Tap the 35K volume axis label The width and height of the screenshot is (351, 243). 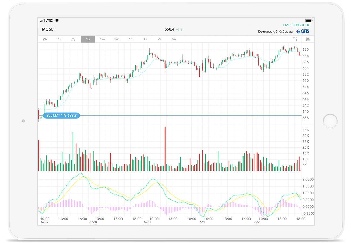click(x=306, y=130)
